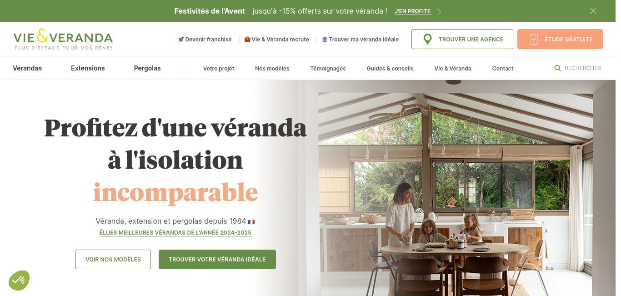Close the Festivités de l'Avent banner
Screen dimensions: 621x296
[593, 11]
